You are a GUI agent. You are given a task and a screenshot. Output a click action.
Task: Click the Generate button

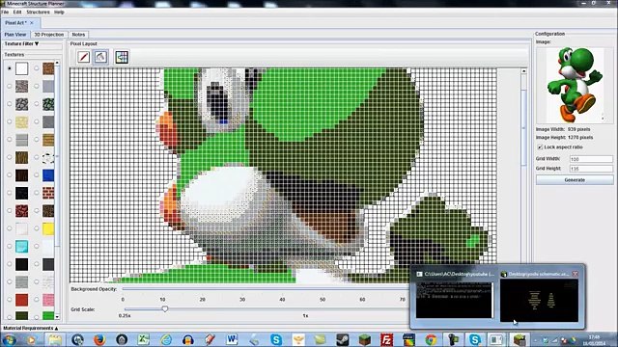575,180
